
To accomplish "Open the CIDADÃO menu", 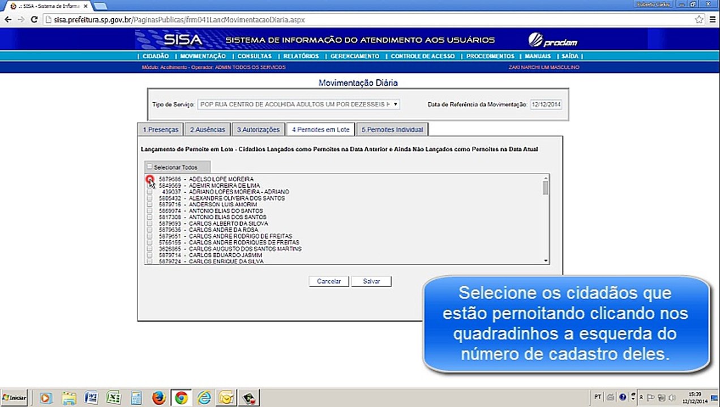I will coord(156,56).
